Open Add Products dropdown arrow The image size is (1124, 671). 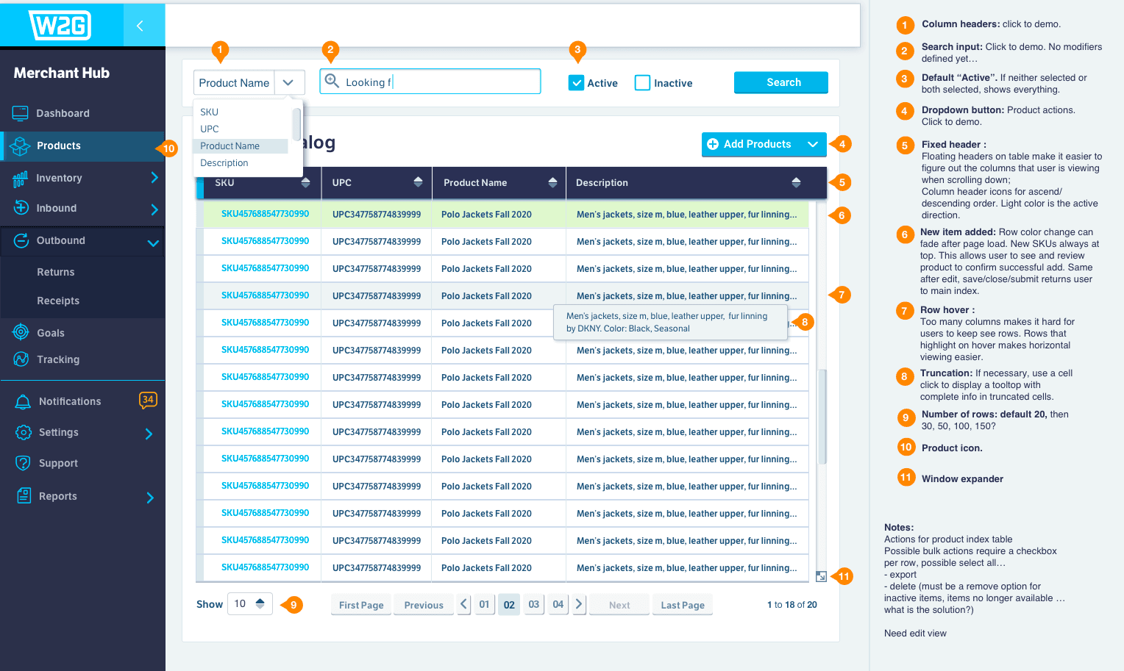(813, 145)
